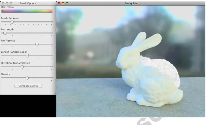
Task: Focus the bunny.hdr window title bar
Action: tap(131, 3)
